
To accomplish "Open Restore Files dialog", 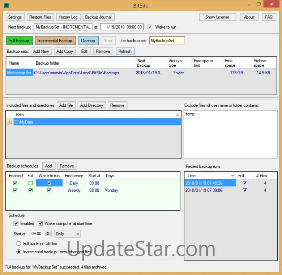I will click(40, 17).
